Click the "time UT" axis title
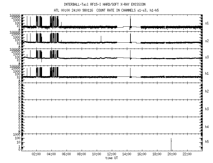Viewport: 213px width, 163px height. pos(112,158)
